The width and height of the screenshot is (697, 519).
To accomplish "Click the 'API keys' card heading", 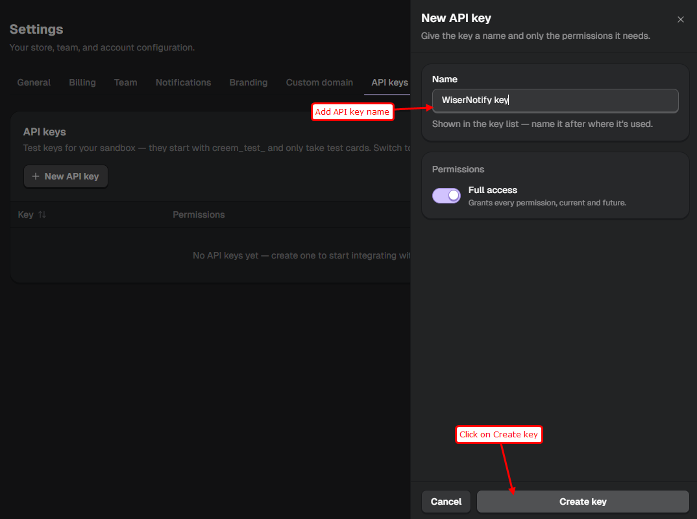I will pyautogui.click(x=44, y=132).
